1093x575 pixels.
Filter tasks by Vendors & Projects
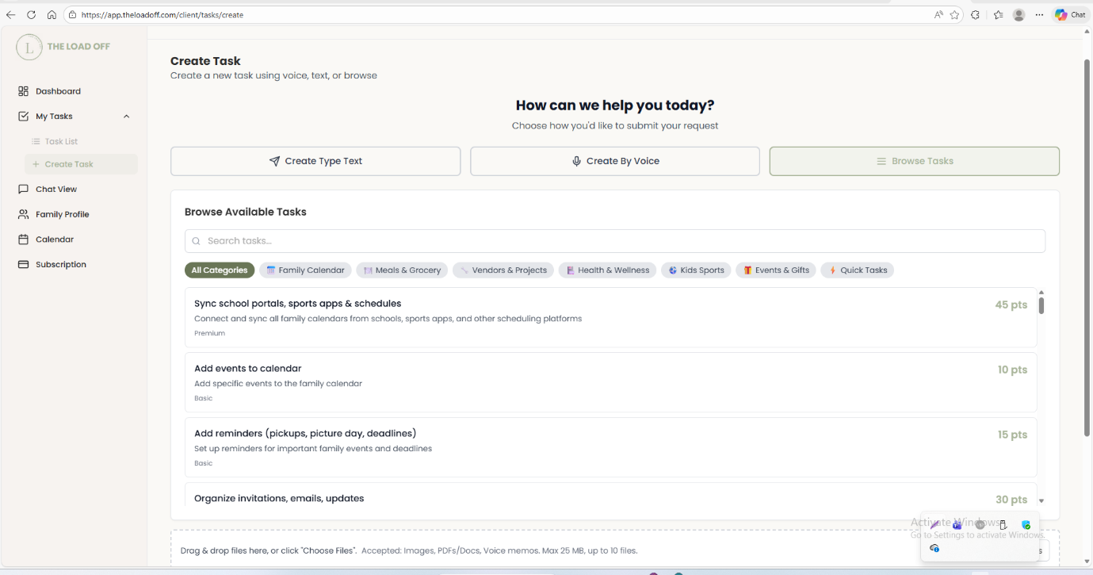(x=503, y=270)
